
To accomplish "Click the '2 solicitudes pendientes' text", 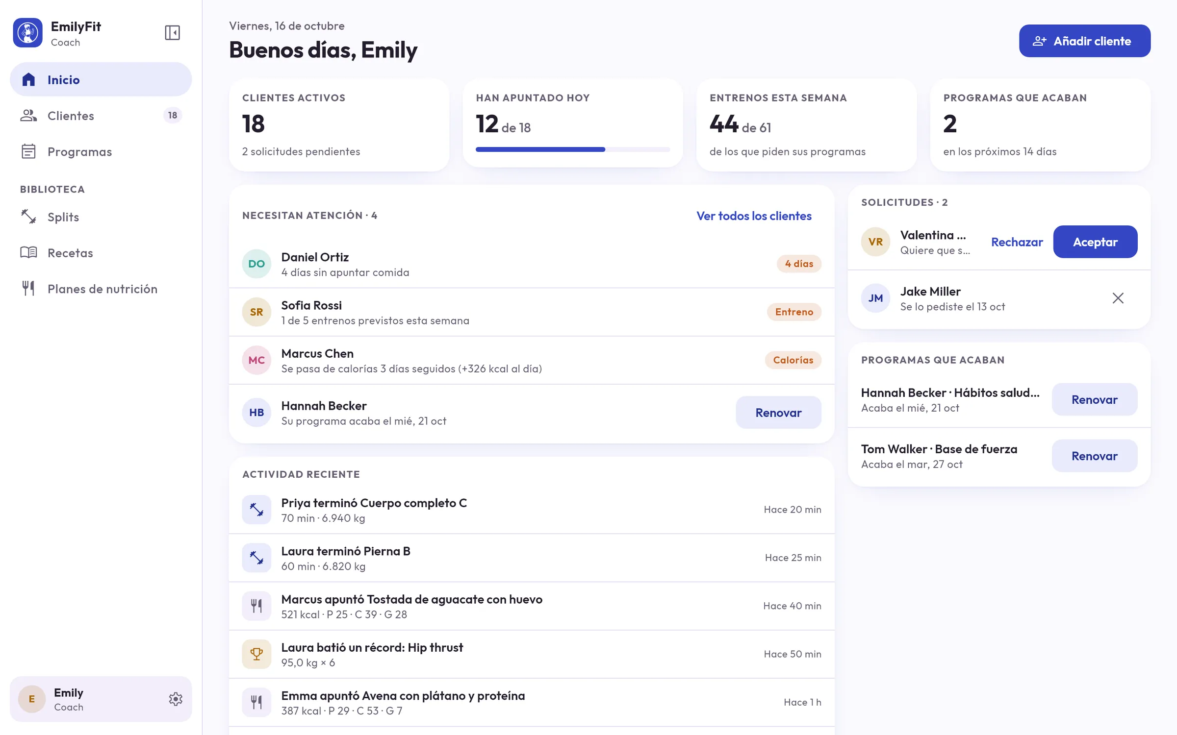I will 301,151.
